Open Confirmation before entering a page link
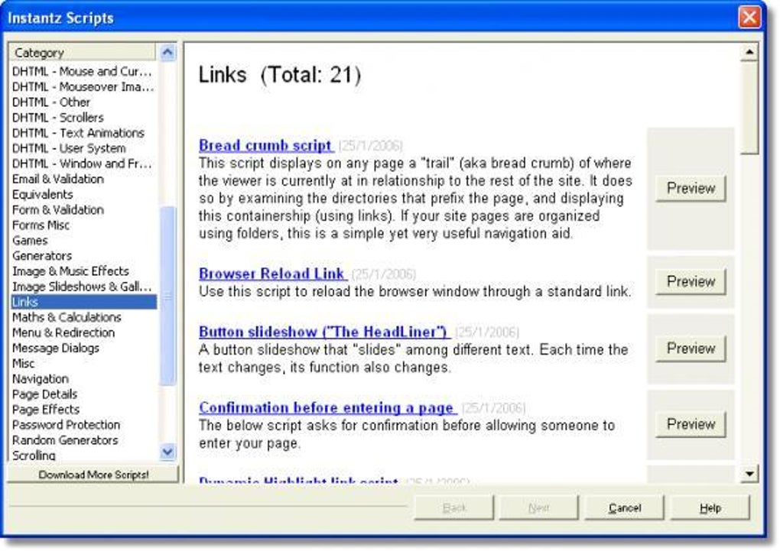This screenshot has width=780, height=551. point(327,408)
